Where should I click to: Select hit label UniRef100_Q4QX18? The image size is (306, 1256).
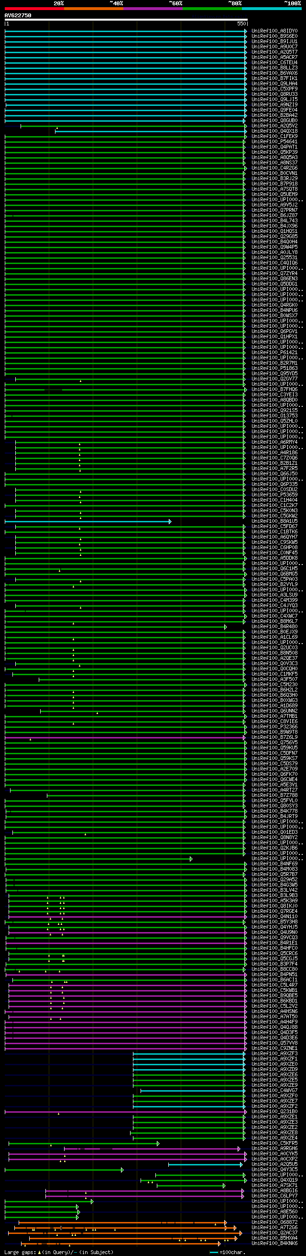(x=274, y=131)
